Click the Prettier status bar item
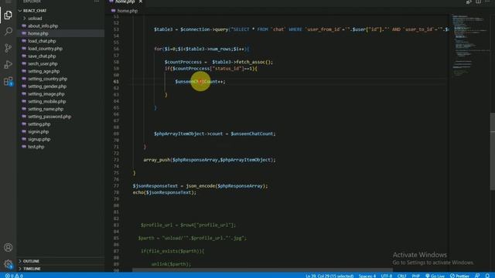495x278 pixels. (459, 276)
